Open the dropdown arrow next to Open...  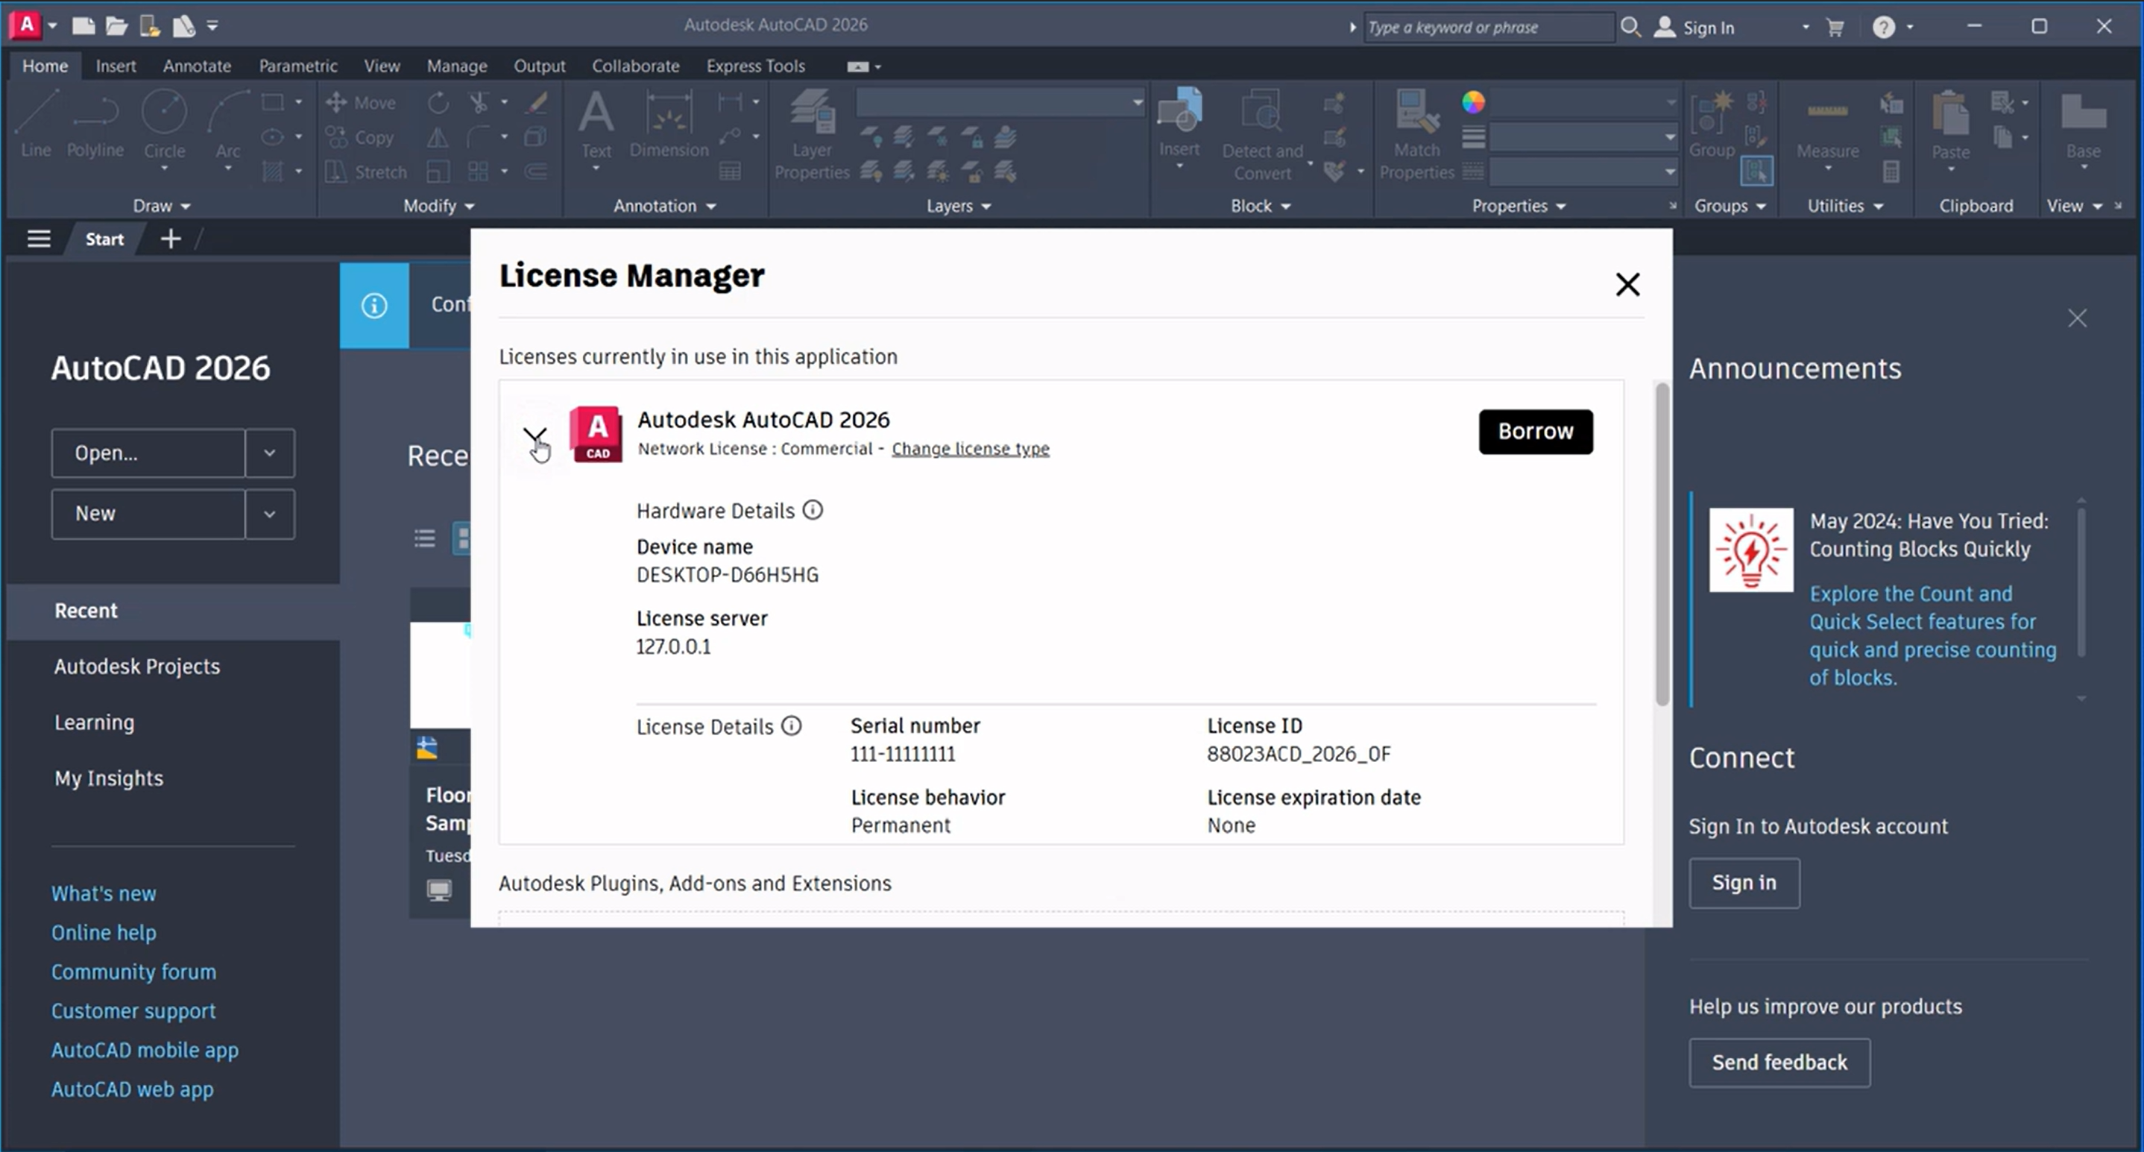coord(270,453)
